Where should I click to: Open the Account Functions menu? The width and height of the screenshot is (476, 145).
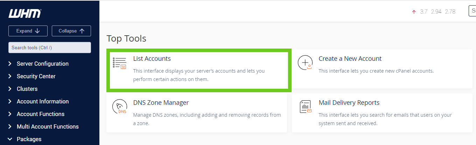point(40,114)
